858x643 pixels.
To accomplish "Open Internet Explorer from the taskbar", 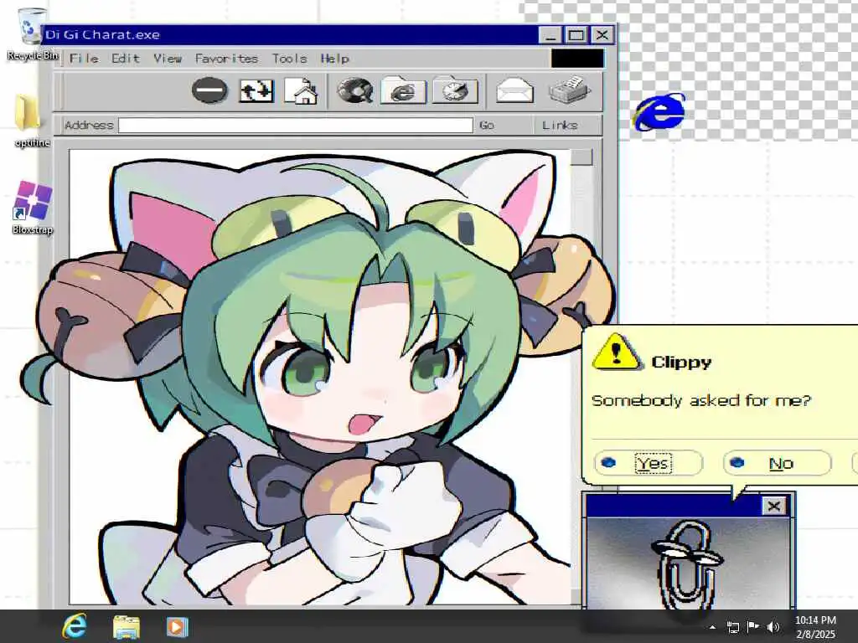I will 75,626.
